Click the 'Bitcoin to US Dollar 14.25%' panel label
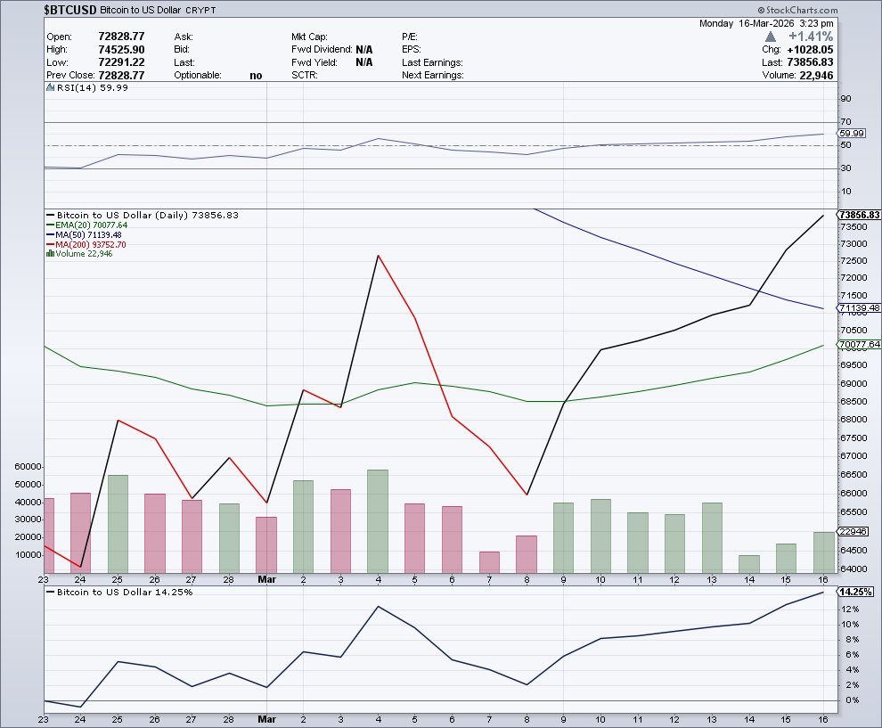Screen dimensions: 882x728 125,592
